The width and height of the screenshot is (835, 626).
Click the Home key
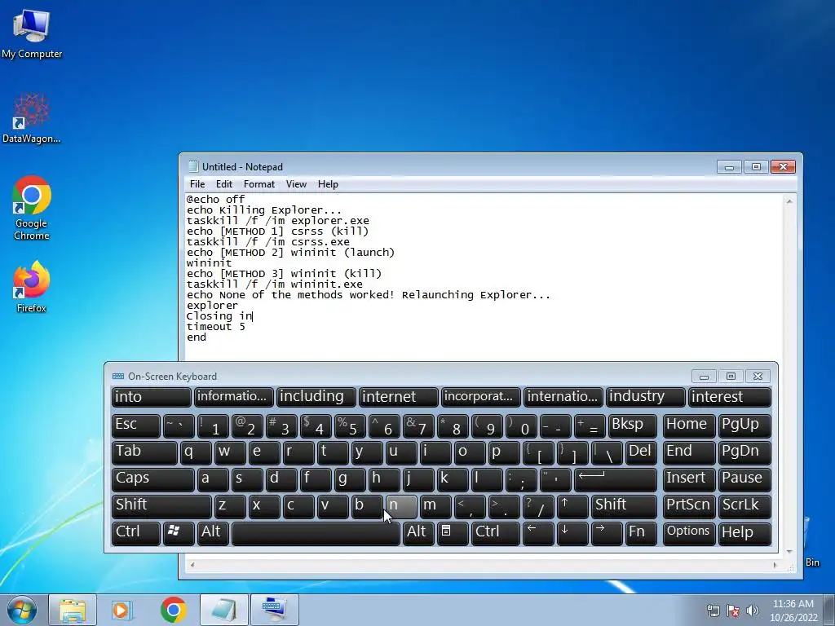pos(688,425)
